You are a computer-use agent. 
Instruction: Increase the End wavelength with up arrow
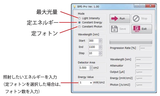100,46
